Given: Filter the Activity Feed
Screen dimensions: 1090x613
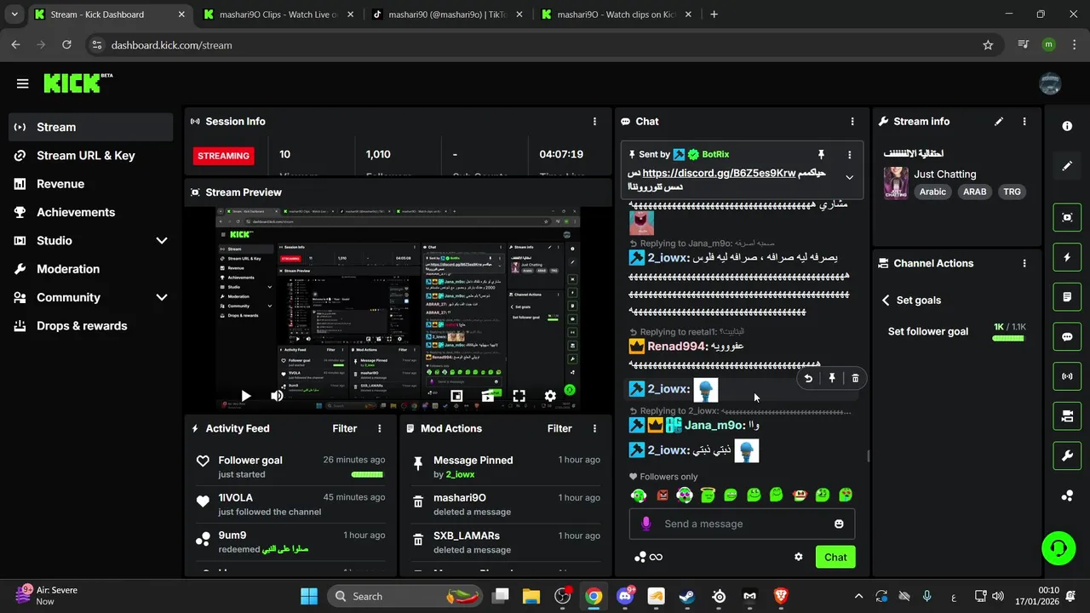Looking at the screenshot, I should (344, 428).
